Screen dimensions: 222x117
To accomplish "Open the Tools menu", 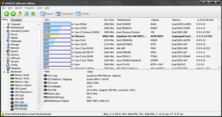I will click(40, 8).
